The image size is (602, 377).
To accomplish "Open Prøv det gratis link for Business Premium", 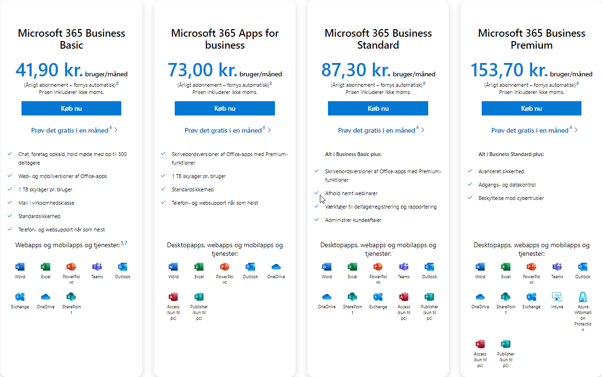I will click(531, 130).
